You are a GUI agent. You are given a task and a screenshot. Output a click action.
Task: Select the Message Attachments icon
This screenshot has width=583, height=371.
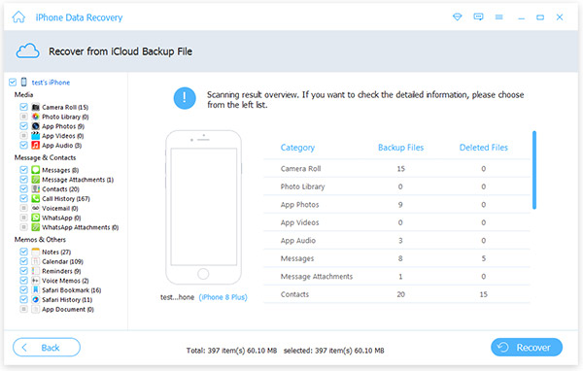(35, 180)
